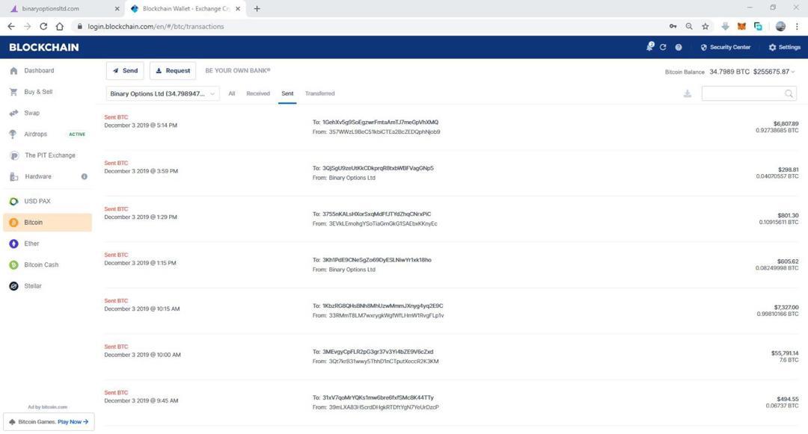Click the Ether coin icon

(x=14, y=244)
